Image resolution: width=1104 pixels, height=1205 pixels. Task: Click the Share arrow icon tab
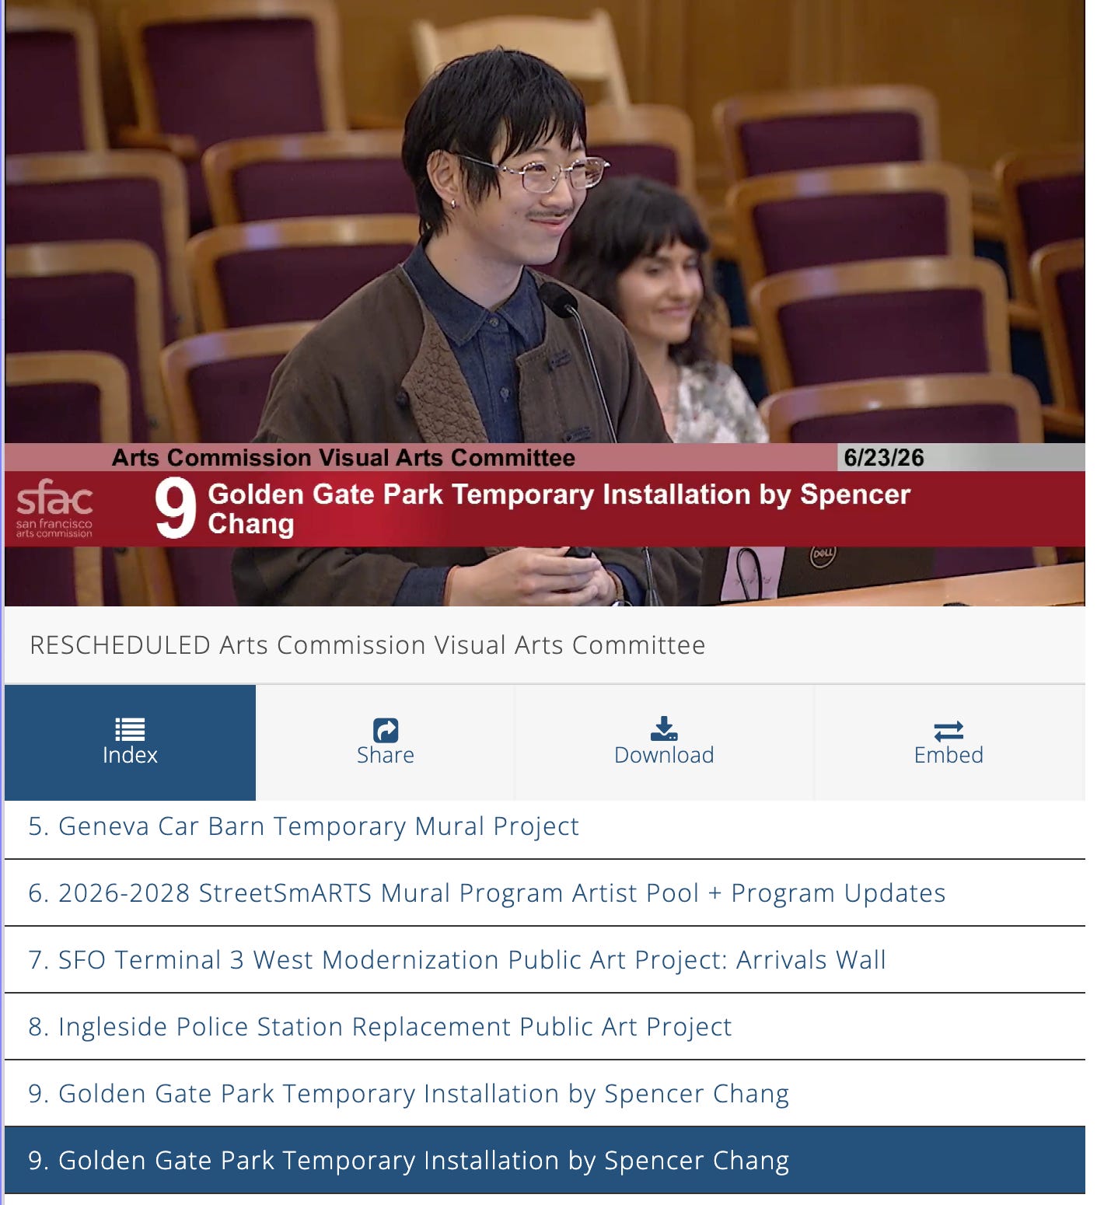tap(385, 742)
